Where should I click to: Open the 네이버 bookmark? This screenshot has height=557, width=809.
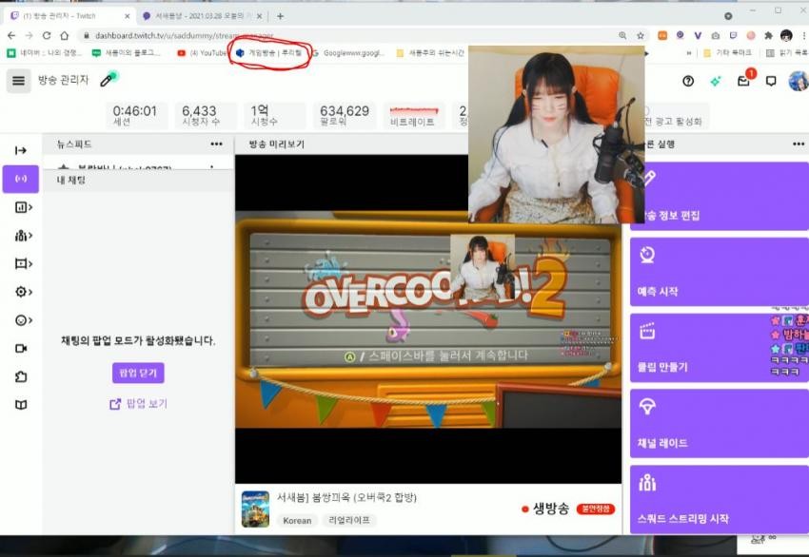(x=45, y=52)
